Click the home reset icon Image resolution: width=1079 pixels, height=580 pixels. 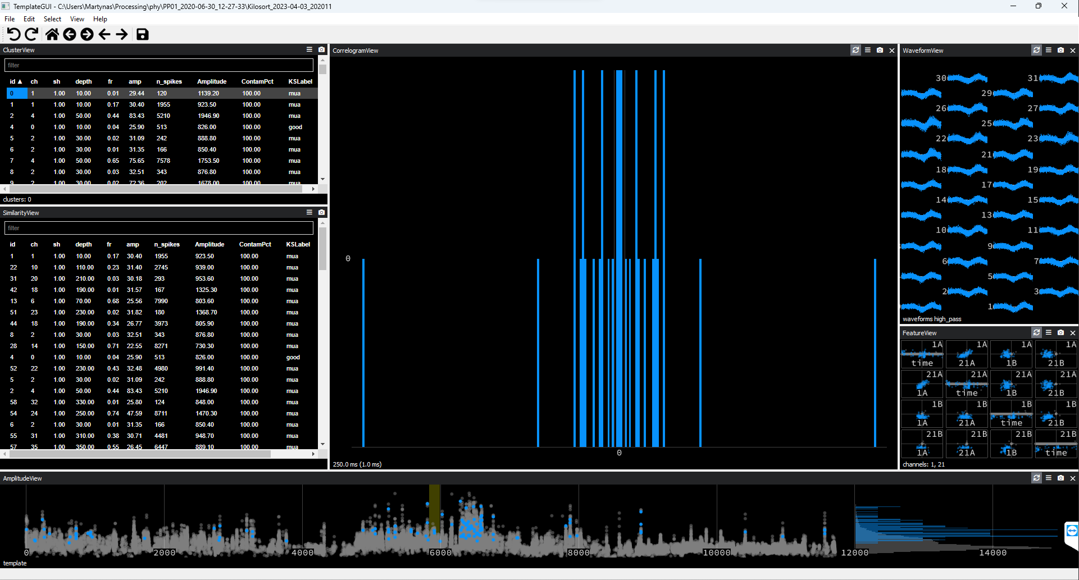click(52, 34)
